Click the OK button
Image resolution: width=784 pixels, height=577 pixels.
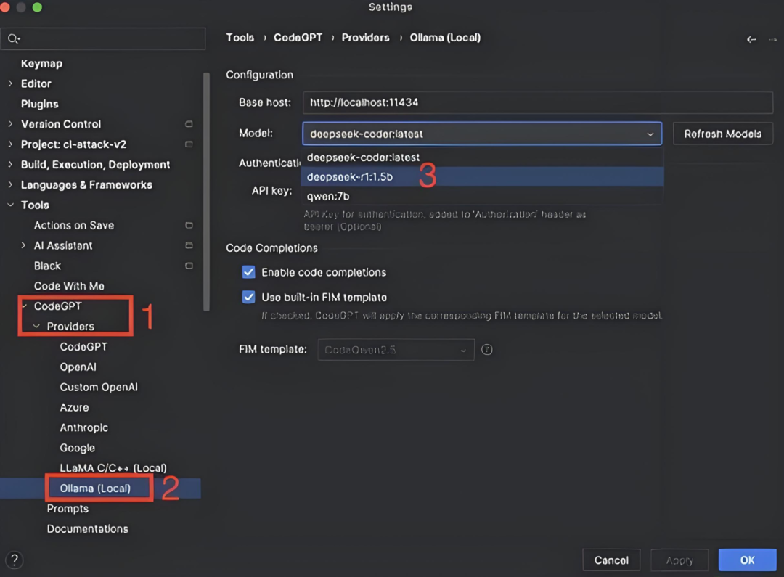point(747,560)
